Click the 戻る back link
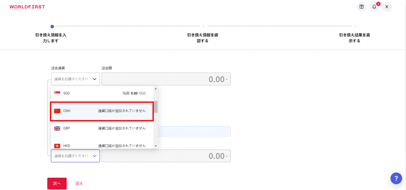Image resolution: width=406 pixels, height=190 pixels. click(79, 184)
